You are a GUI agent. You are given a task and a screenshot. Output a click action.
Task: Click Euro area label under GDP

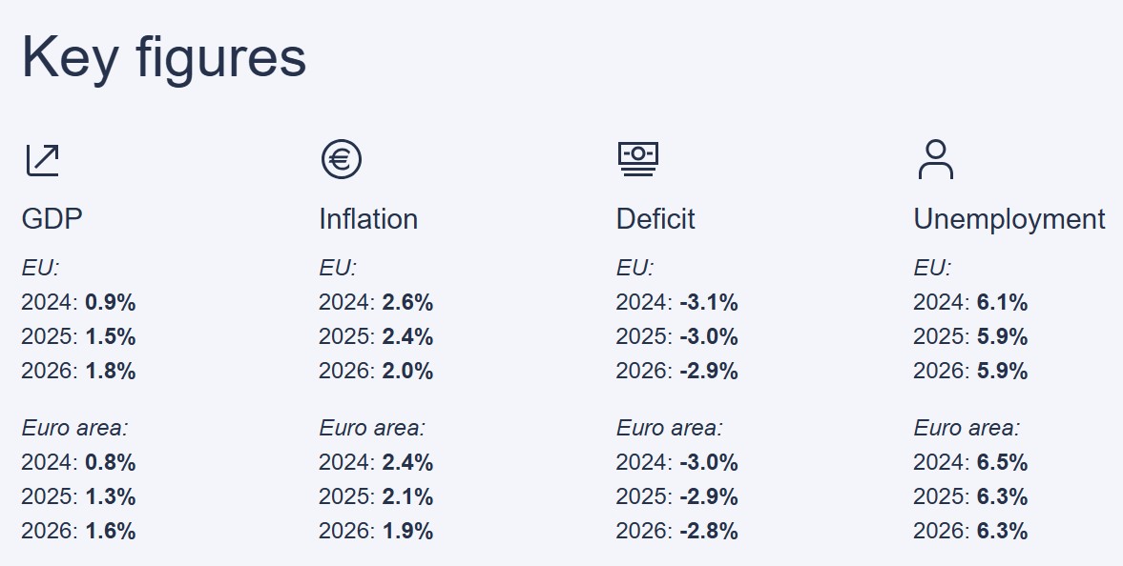coord(74,429)
